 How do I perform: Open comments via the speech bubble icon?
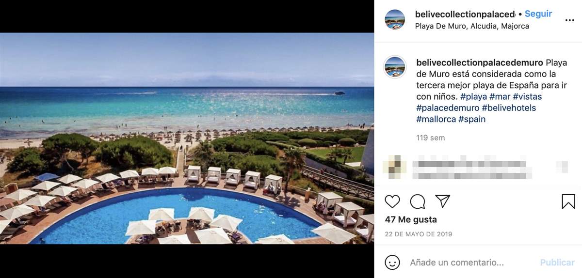(x=418, y=201)
